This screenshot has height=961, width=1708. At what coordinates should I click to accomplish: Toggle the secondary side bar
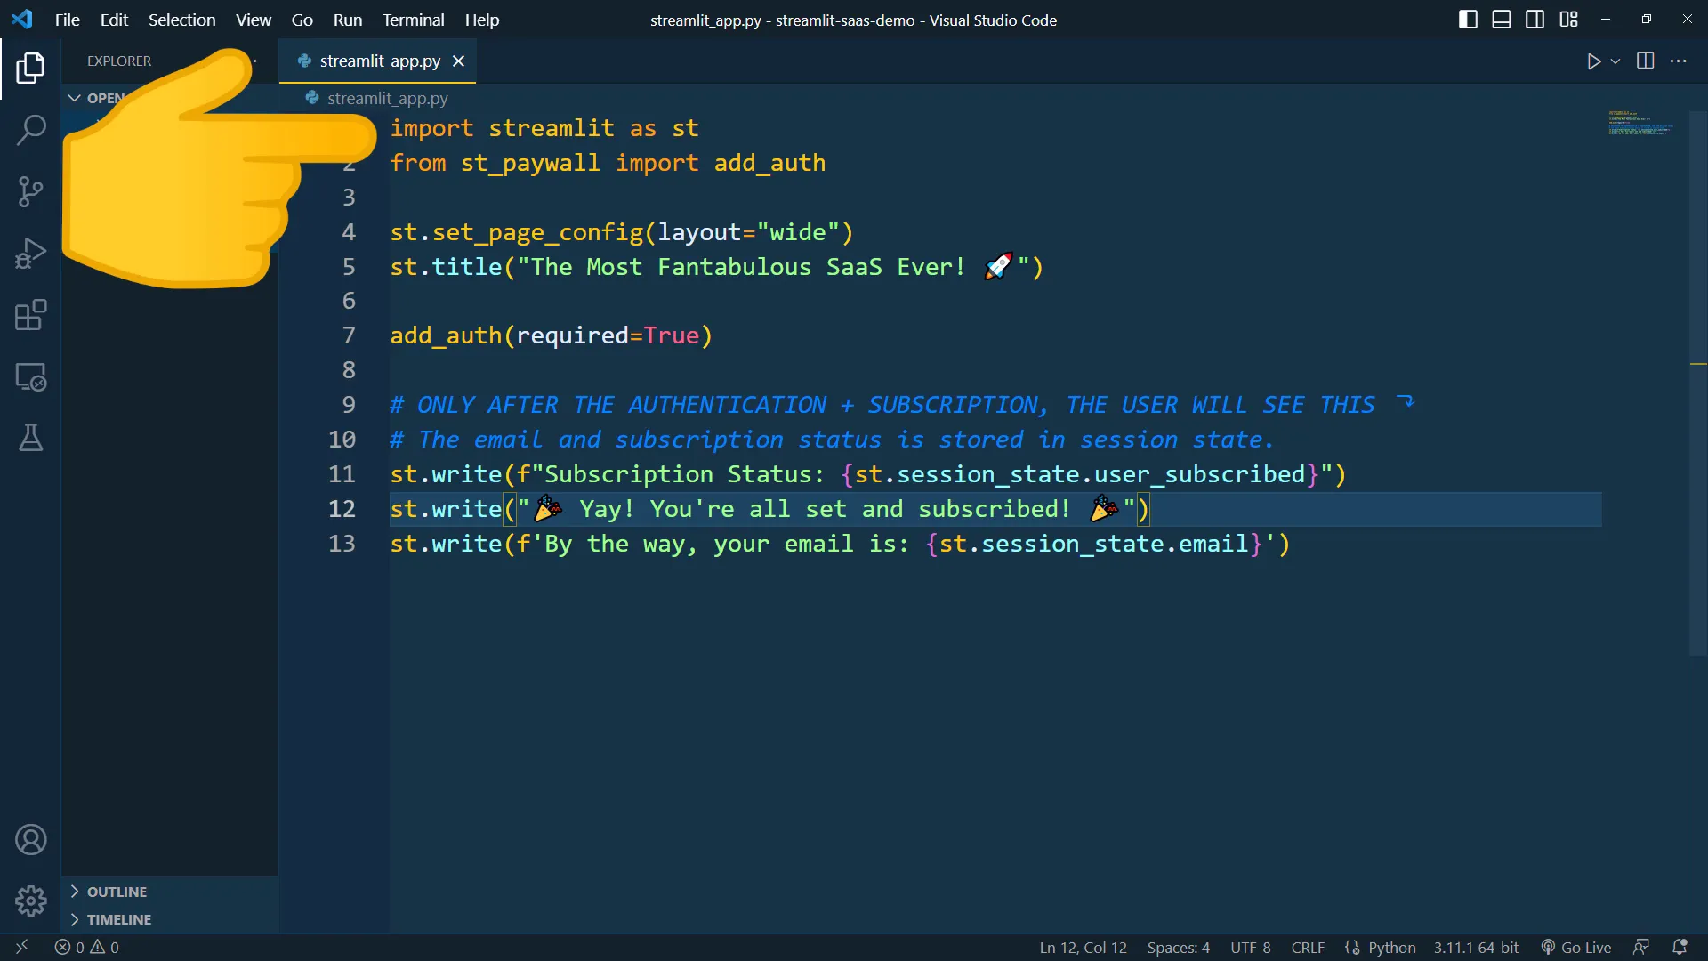[1535, 19]
